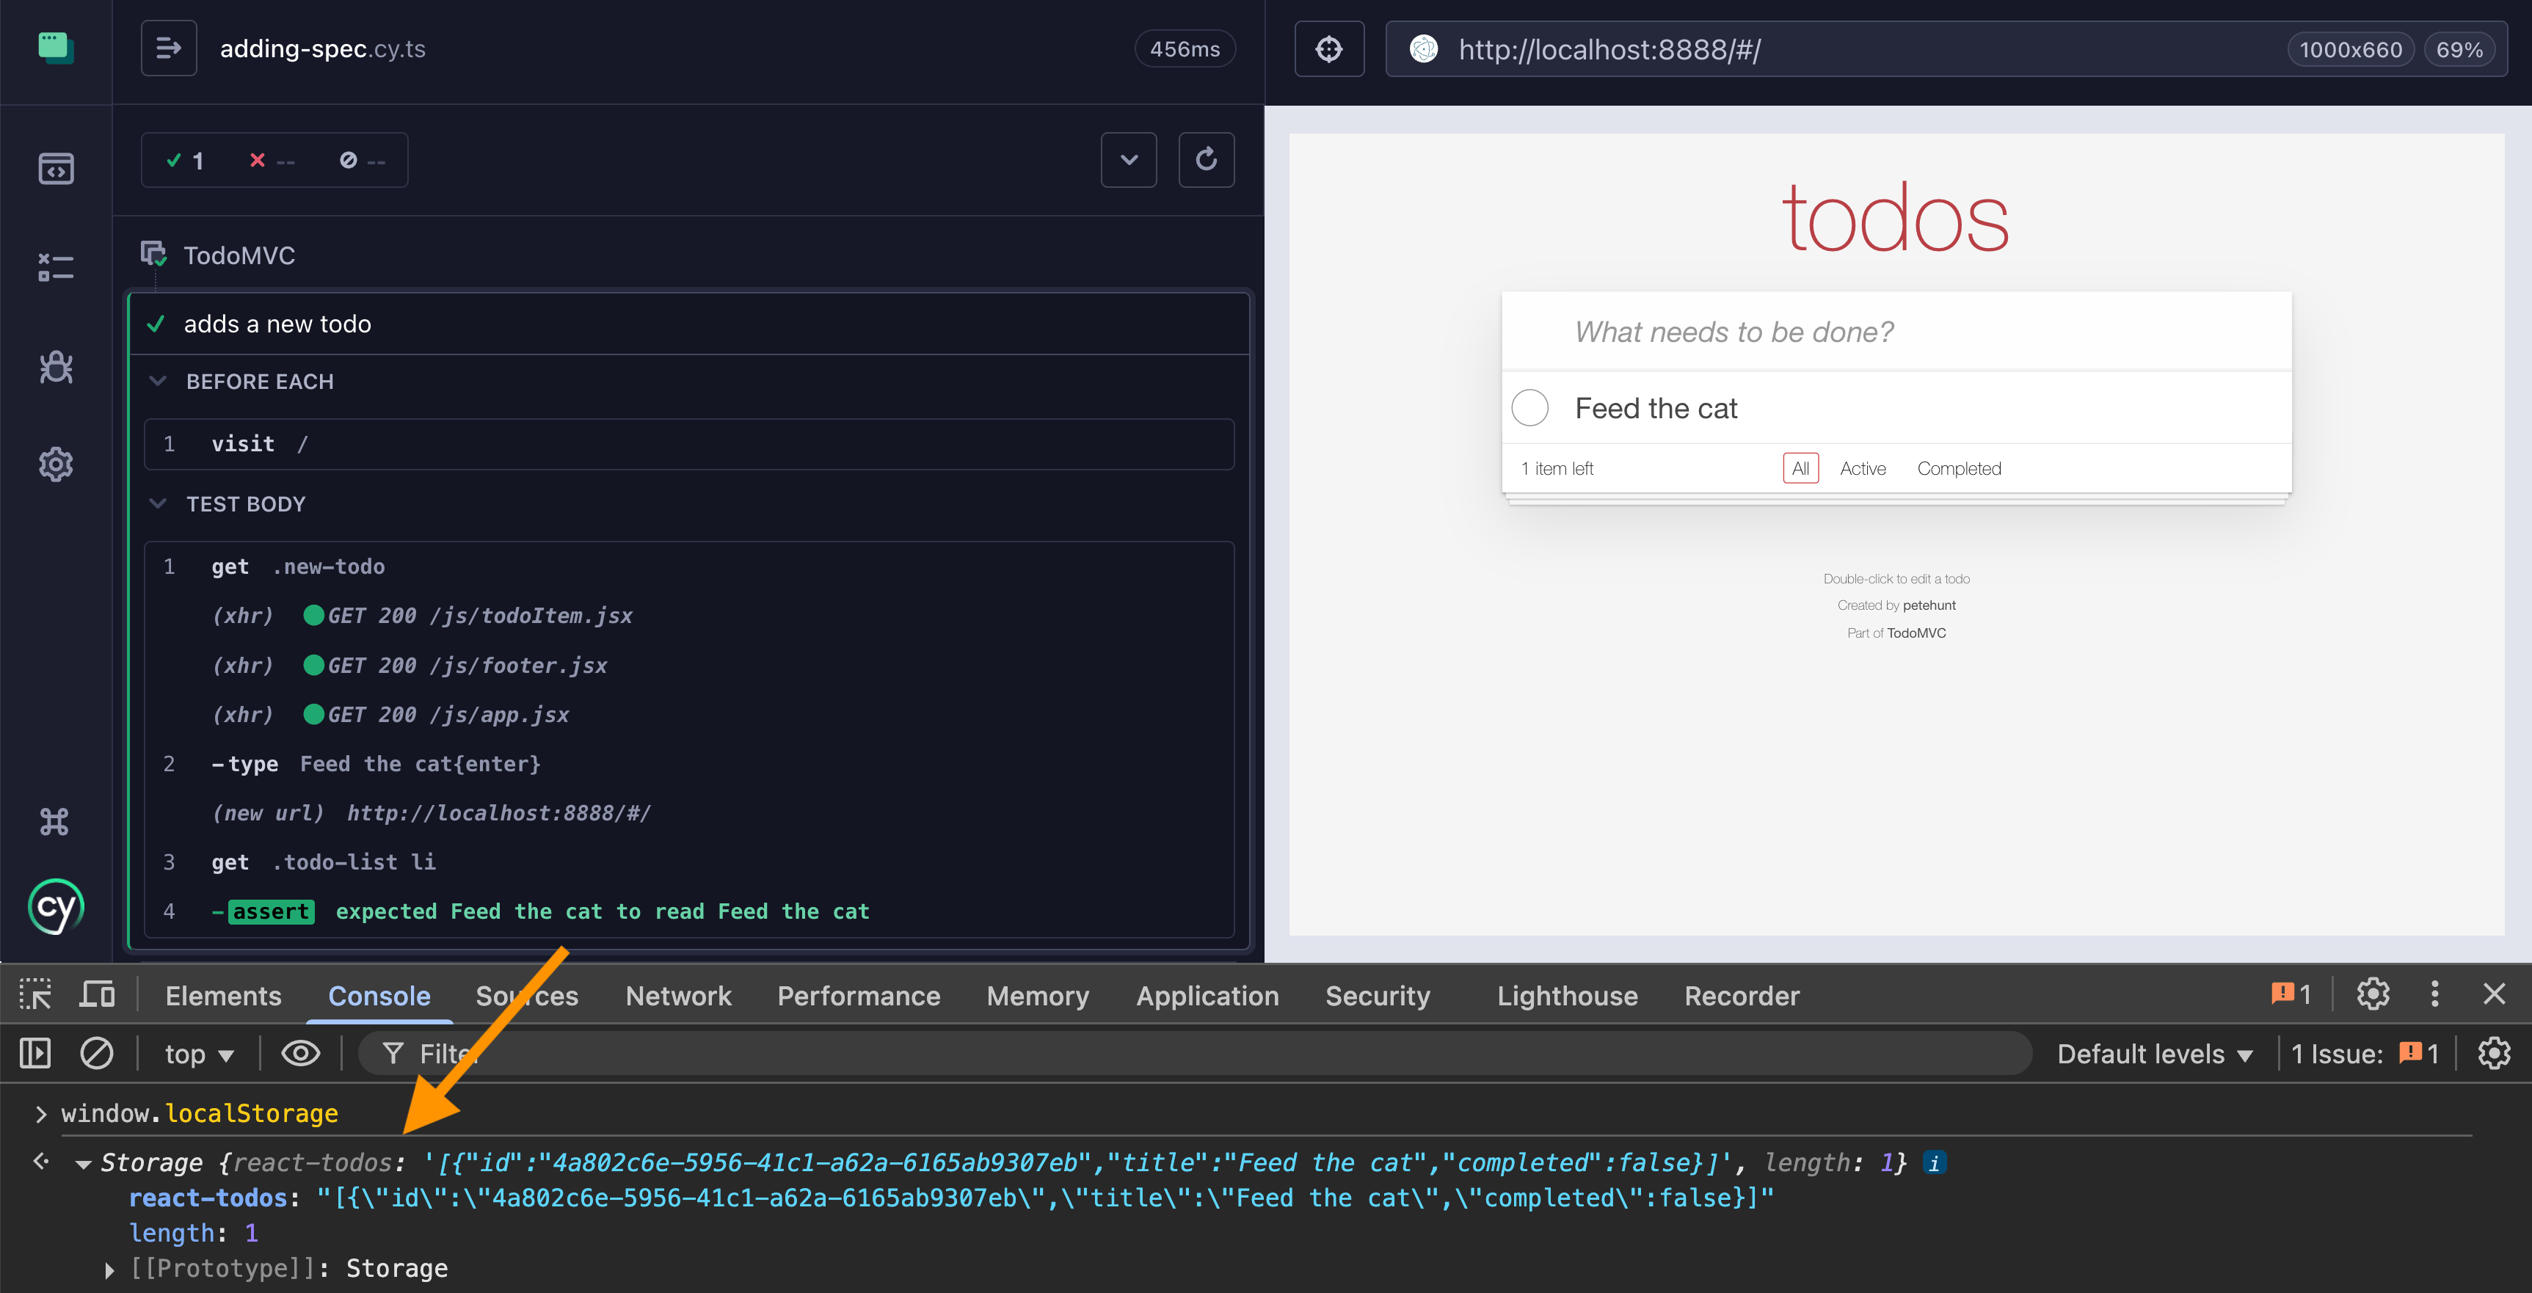2532x1293 pixels.
Task: Click the pending tests count
Action: coord(363,160)
